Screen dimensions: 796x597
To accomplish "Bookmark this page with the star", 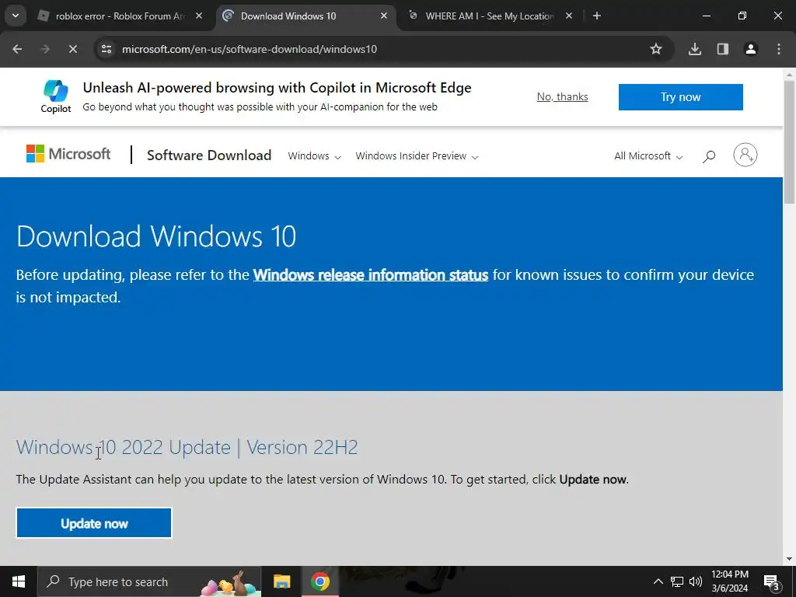I will pyautogui.click(x=656, y=49).
